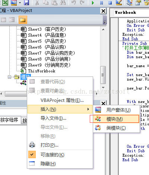Click the Sheet3 worksheet icon
Screen dimensions: 149x175
tap(23, 29)
